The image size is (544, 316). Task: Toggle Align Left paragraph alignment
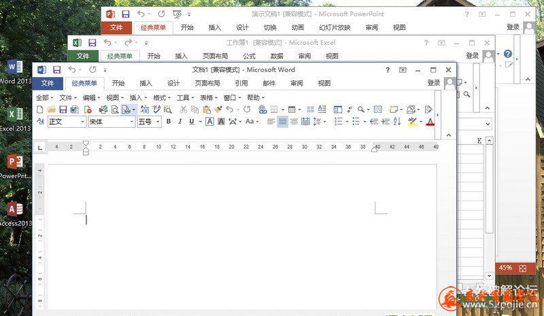(x=271, y=122)
